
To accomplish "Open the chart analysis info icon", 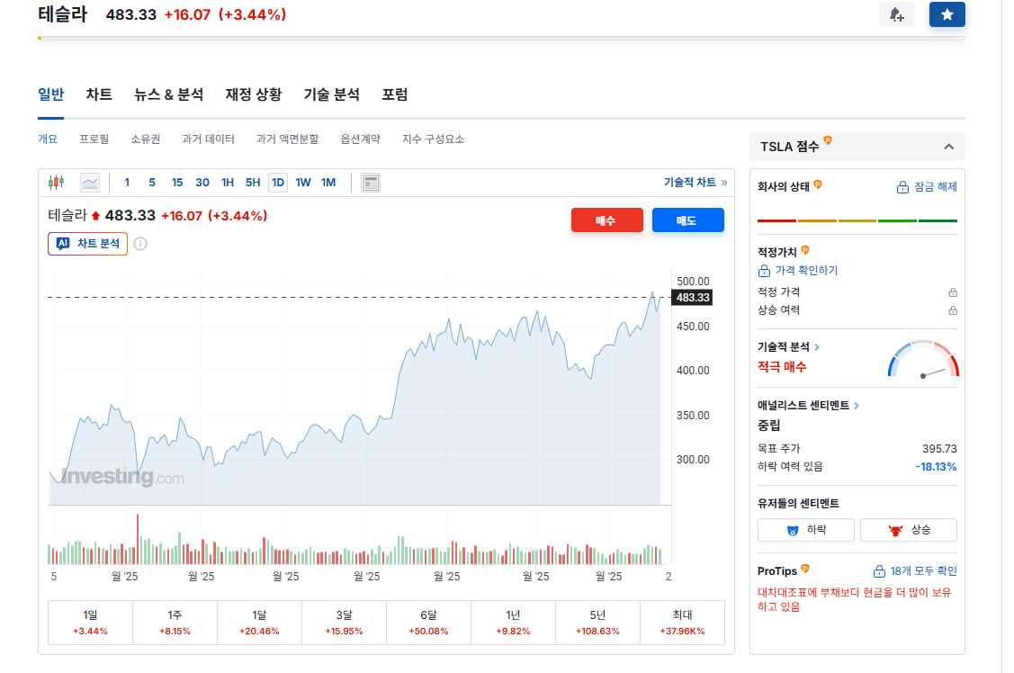I will 140,244.
